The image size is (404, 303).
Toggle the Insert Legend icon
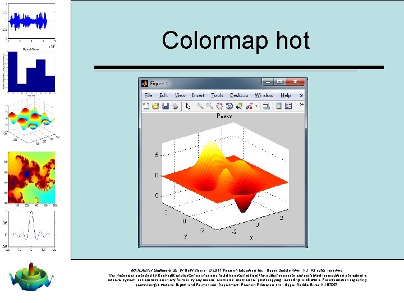coord(288,106)
